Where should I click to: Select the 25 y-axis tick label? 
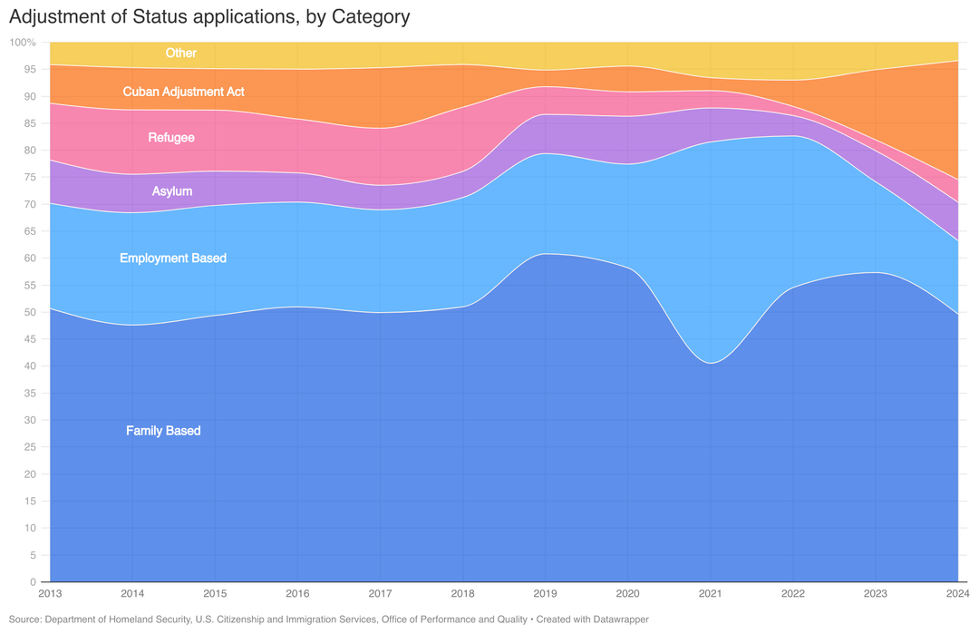point(30,447)
